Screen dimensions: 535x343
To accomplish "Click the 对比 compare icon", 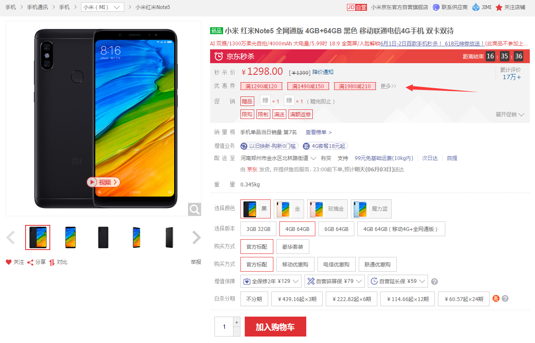I will [52, 262].
